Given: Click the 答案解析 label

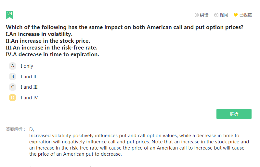Looking at the screenshot, I should pos(15,129).
